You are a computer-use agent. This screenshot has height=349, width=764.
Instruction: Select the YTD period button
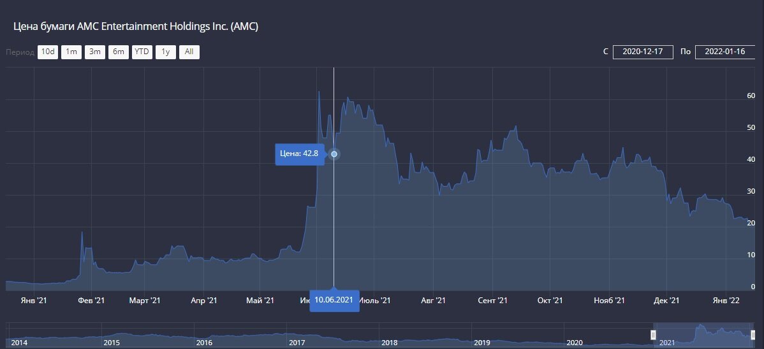click(142, 52)
